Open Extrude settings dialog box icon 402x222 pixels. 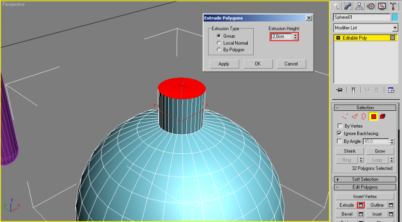click(x=361, y=205)
